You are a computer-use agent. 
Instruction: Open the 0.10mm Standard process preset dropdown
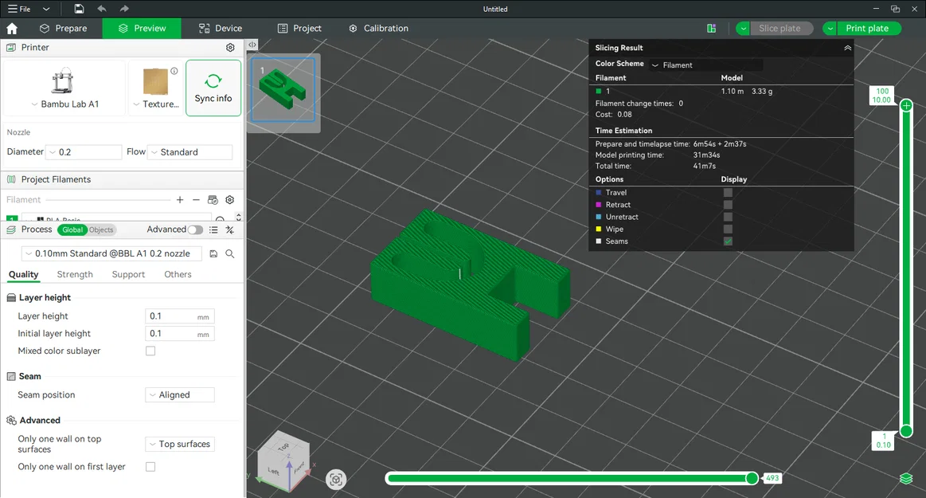click(x=112, y=253)
